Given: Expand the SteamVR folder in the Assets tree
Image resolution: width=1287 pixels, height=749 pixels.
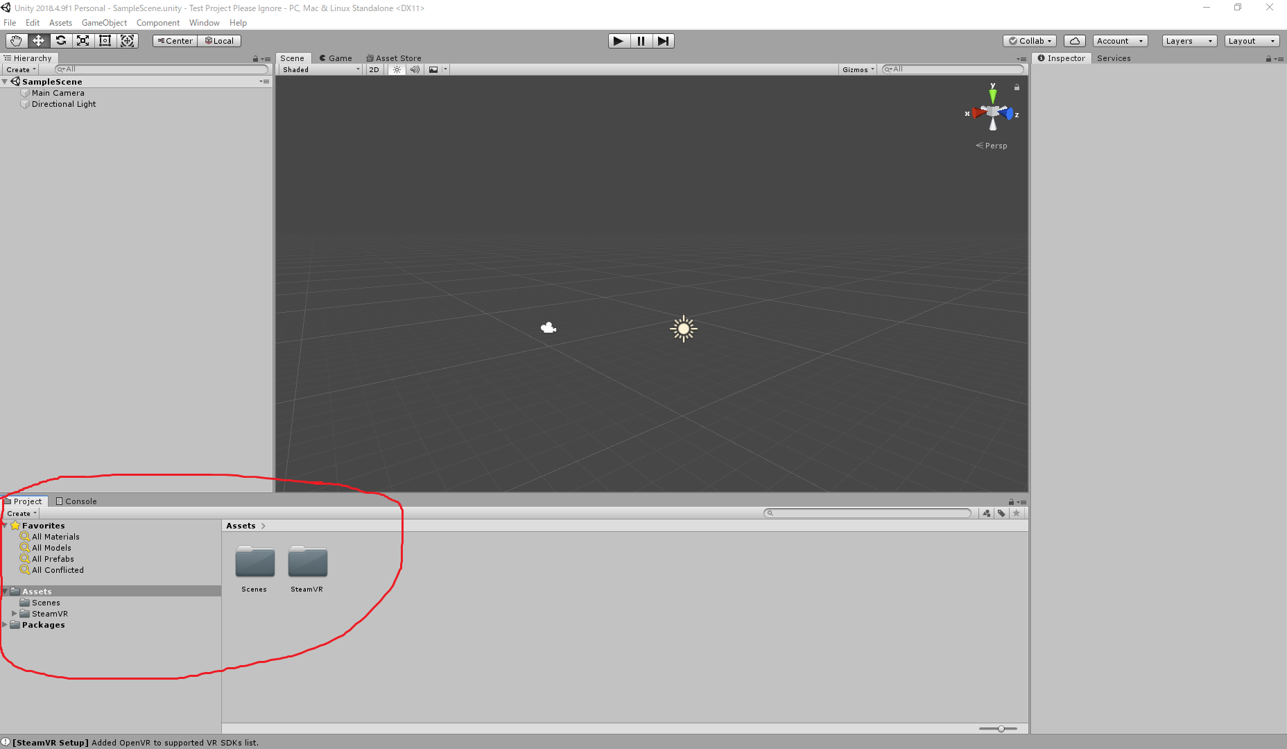Looking at the screenshot, I should [13, 613].
